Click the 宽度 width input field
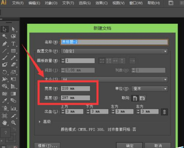Viewport: 184px width, 148px height. [x=75, y=88]
